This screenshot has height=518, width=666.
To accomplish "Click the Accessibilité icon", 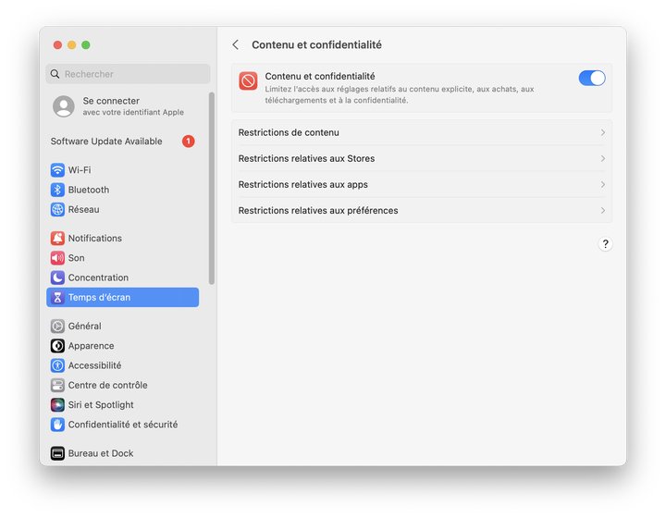I will pyautogui.click(x=57, y=365).
